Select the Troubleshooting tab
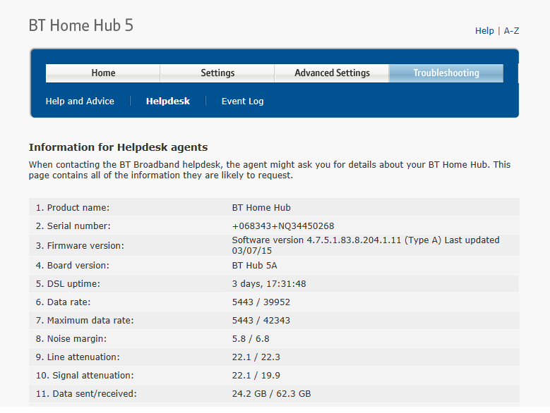 [446, 73]
